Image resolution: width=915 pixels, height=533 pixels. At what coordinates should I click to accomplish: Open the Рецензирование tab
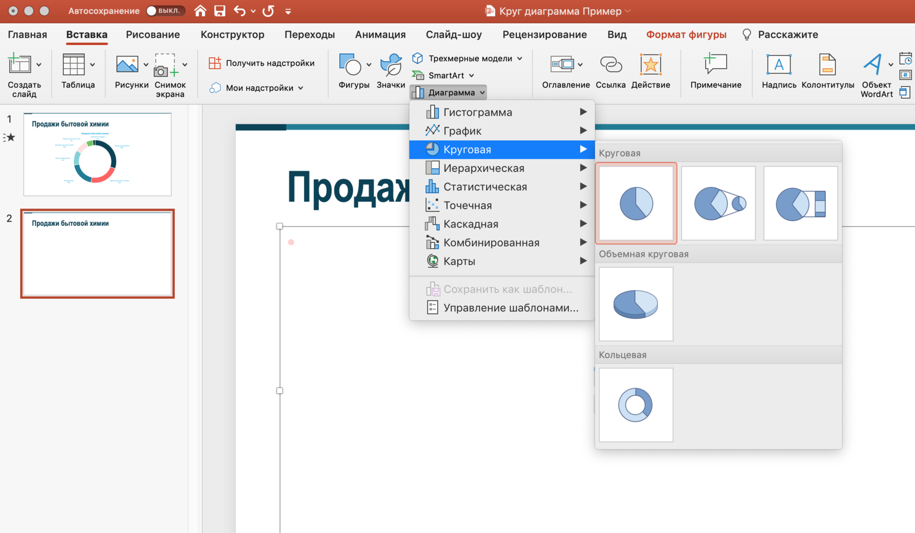(545, 34)
